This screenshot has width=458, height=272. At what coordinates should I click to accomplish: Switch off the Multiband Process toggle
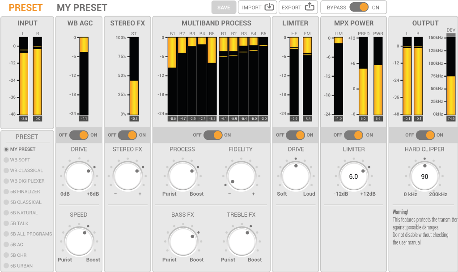[212, 135]
